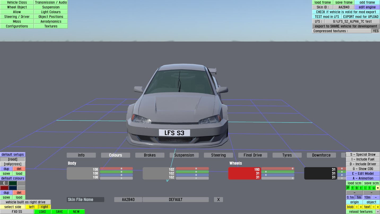
Task: Select the Allow menu entry
Action: 17,12
